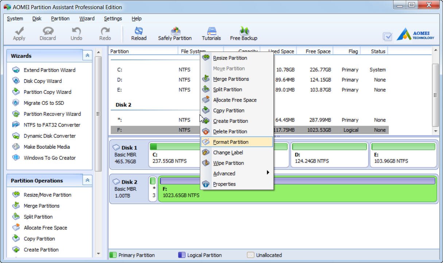443x263 pixels.
Task: Select the D: partition row
Action: (x=249, y=80)
